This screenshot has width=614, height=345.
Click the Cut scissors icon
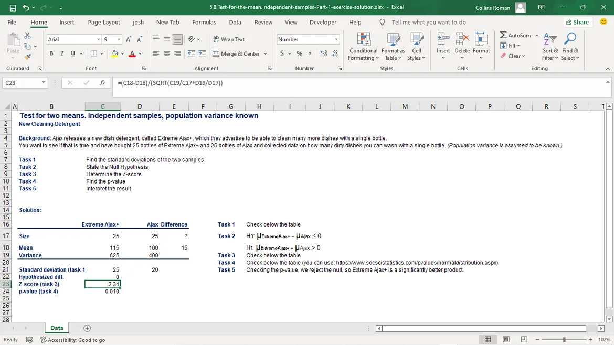coord(27,35)
